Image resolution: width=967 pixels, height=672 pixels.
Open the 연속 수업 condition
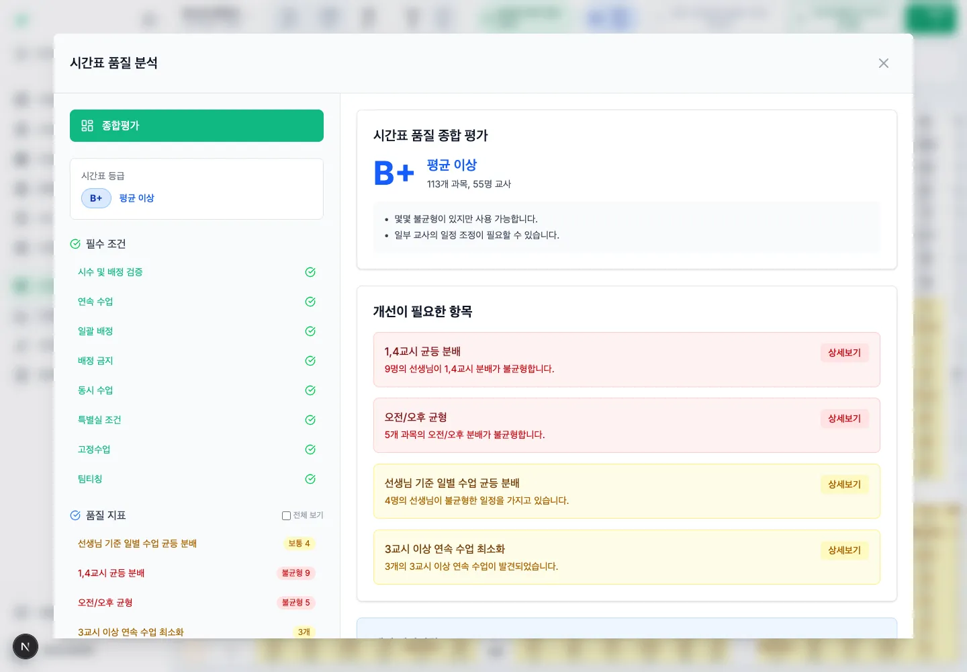(x=197, y=302)
